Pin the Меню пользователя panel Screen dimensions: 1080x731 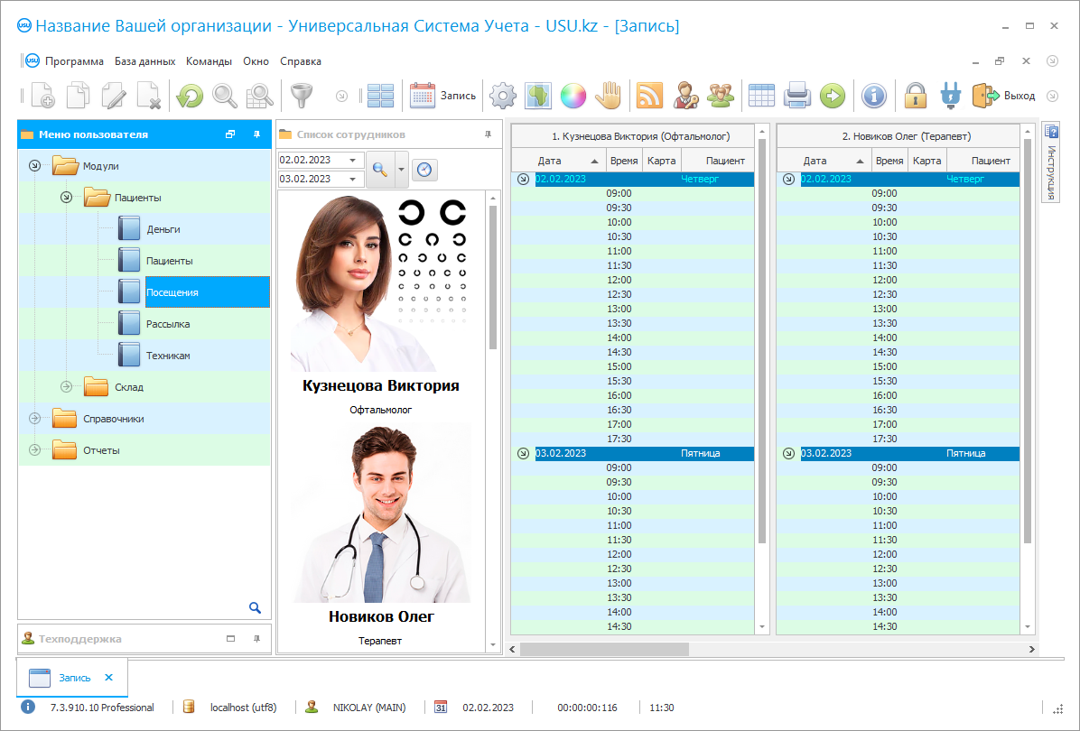[256, 134]
